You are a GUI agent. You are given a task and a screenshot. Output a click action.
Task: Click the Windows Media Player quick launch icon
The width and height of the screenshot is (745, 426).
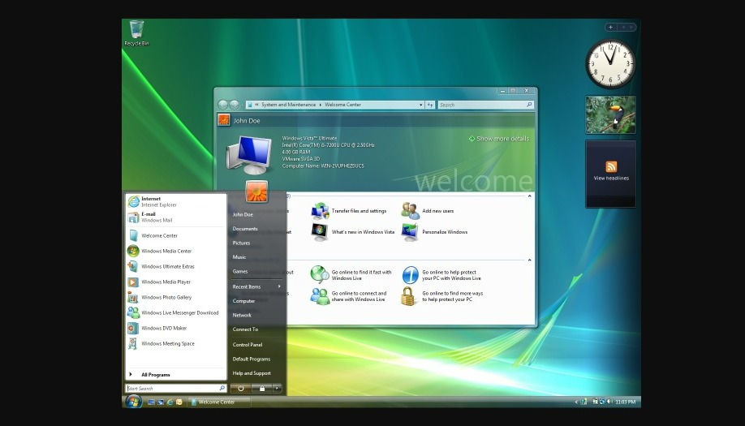(179, 402)
